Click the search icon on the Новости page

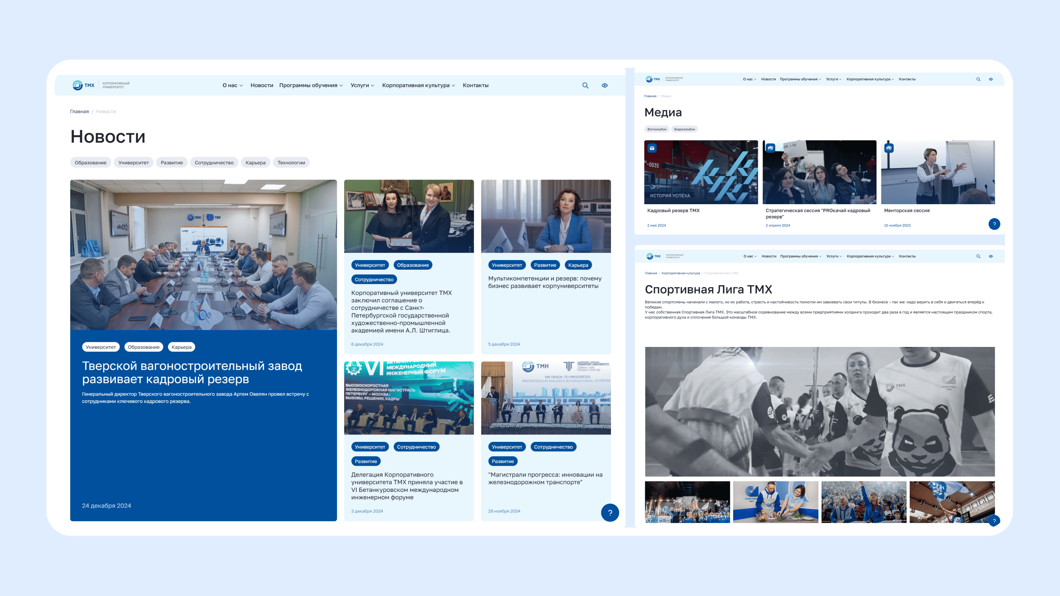[585, 86]
